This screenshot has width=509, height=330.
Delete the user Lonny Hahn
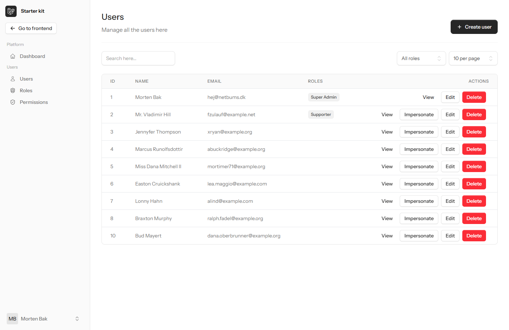coord(474,201)
